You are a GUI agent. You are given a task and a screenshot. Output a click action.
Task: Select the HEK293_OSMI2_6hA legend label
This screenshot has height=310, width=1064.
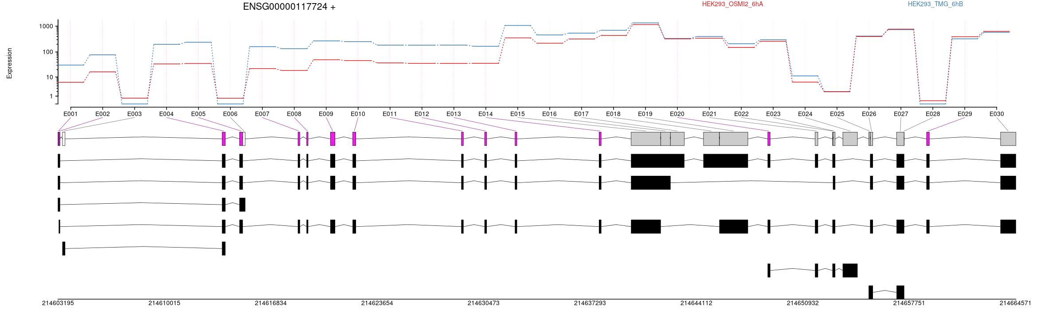(x=732, y=4)
